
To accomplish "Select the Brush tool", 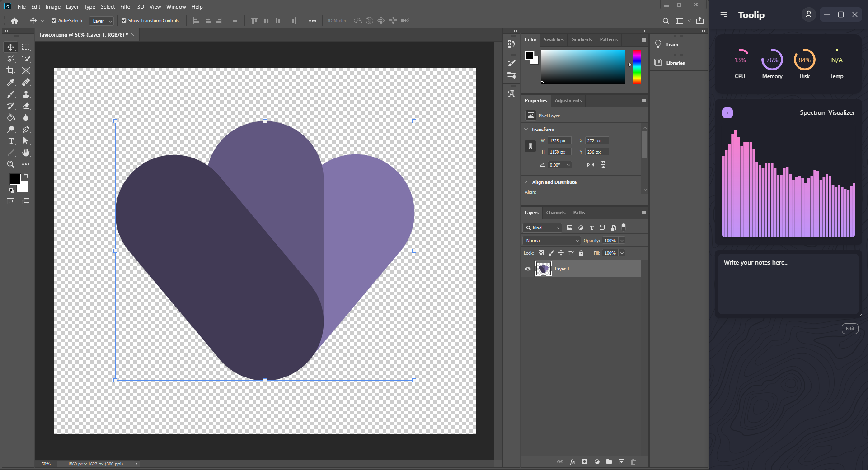I will coord(11,94).
